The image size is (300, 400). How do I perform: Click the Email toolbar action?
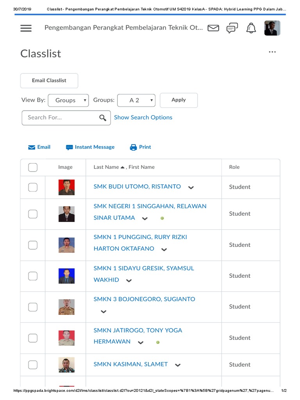[x=39, y=147]
